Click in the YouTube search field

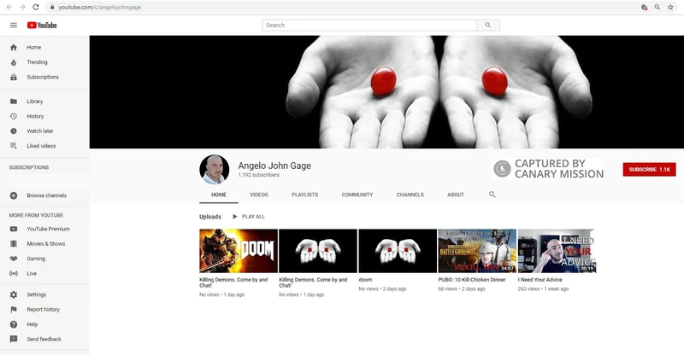369,26
